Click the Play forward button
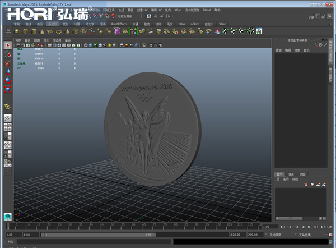This screenshot has width=336, height=248. (309, 227)
